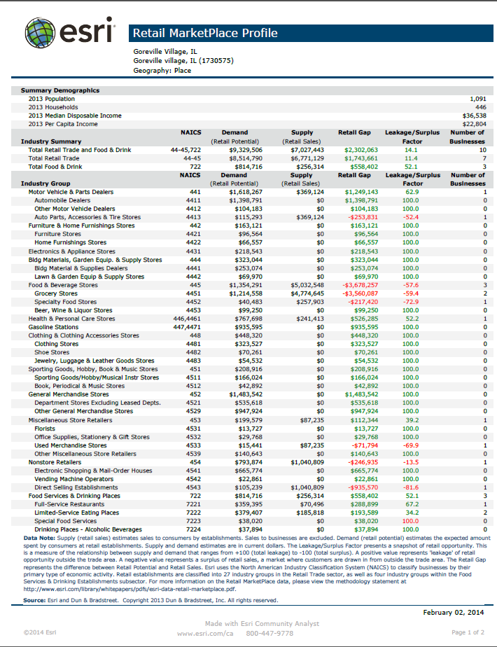497x647 pixels.
Task: Select Sporting Goods, Hobby, Book & Music Stores
Action: [93, 369]
